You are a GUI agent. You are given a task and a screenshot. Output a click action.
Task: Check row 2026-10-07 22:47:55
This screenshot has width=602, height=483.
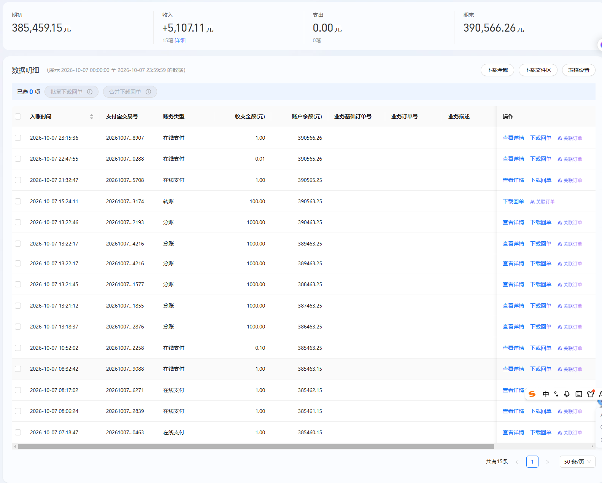point(18,159)
